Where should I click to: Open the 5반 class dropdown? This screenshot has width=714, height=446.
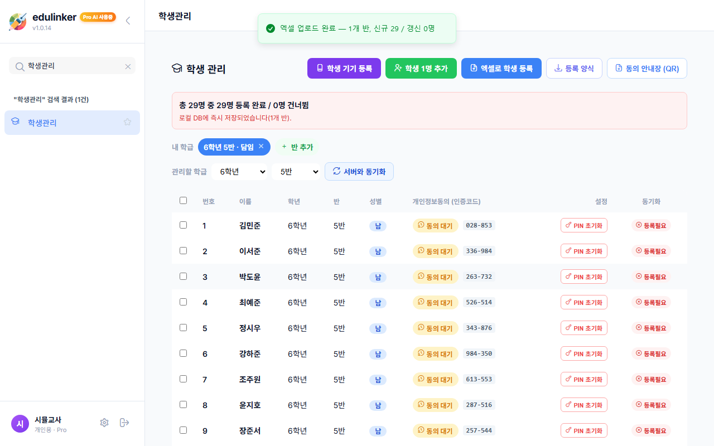(x=296, y=171)
